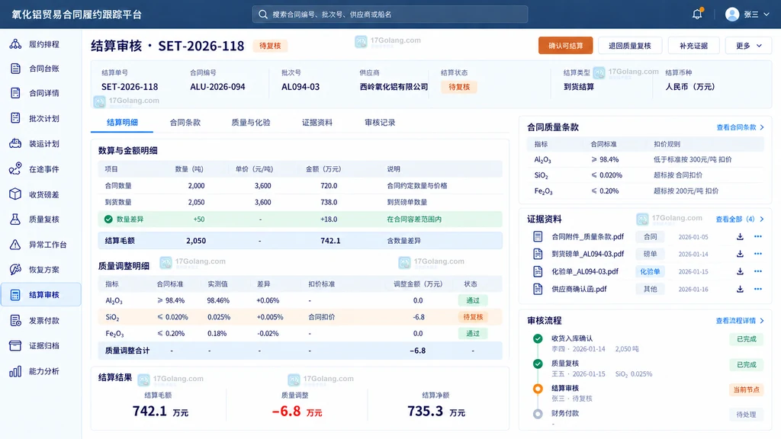Viewport: 781px width, 439px height.
Task: Open 收货磅差 box icon
Action: [x=15, y=194]
